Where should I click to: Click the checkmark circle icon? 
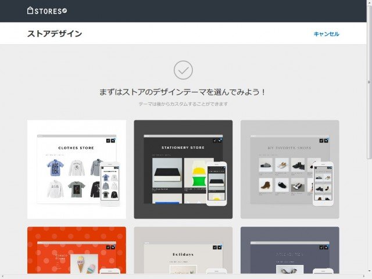pos(183,70)
